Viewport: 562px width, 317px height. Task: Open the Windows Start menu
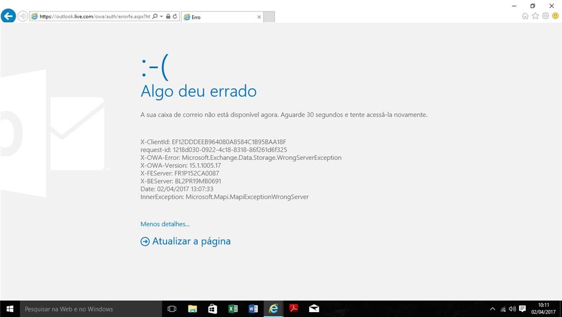tap(10, 309)
